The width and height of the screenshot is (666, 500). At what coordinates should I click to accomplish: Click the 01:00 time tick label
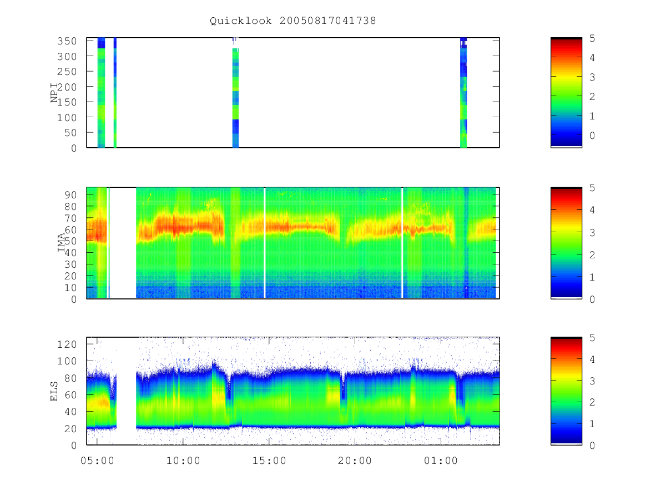[x=441, y=461]
